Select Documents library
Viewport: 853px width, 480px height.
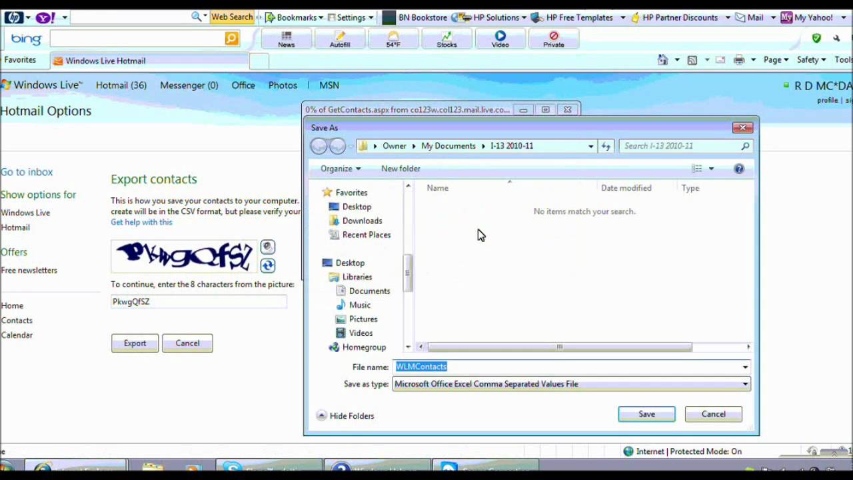363,291
